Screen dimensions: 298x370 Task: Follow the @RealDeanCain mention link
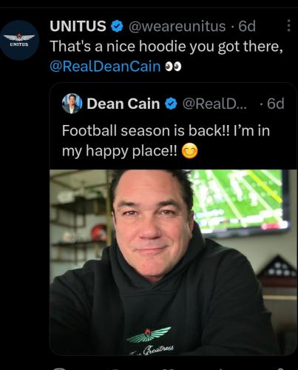click(x=105, y=67)
